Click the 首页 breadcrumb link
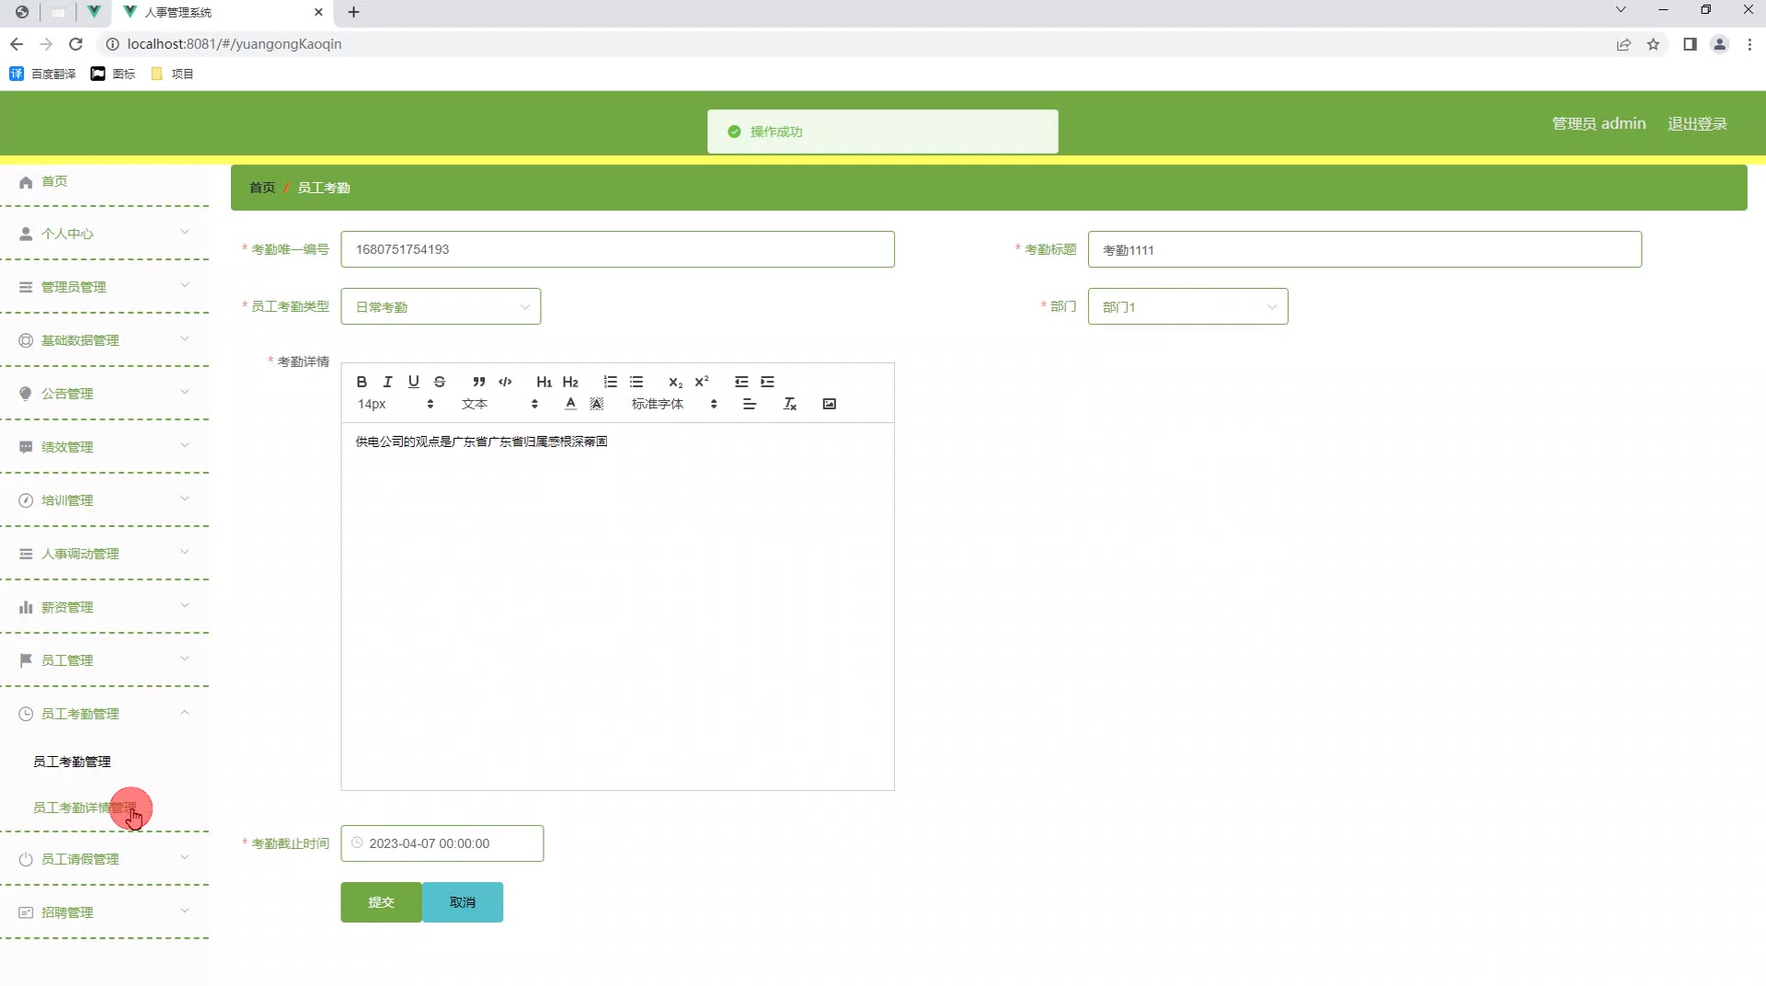This screenshot has height=986, width=1766. click(x=262, y=188)
